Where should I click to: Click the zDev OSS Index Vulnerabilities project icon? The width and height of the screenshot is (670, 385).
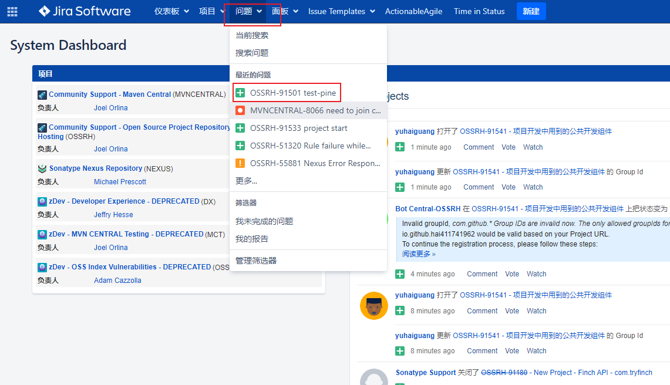click(x=42, y=268)
